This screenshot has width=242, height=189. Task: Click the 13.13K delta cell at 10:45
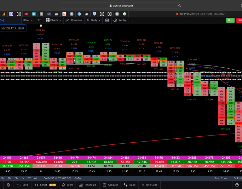91,162
